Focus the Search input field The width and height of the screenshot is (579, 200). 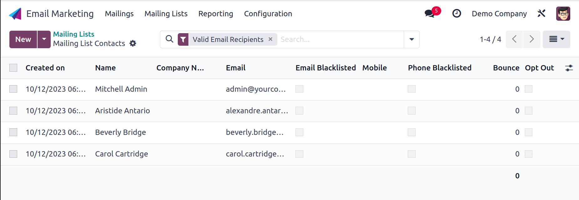point(341,39)
